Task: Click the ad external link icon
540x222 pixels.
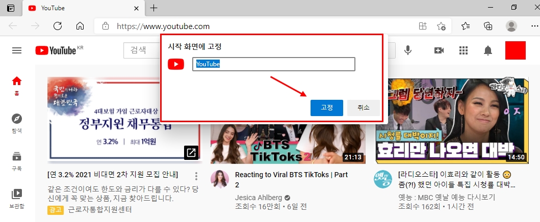Action: 191,153
